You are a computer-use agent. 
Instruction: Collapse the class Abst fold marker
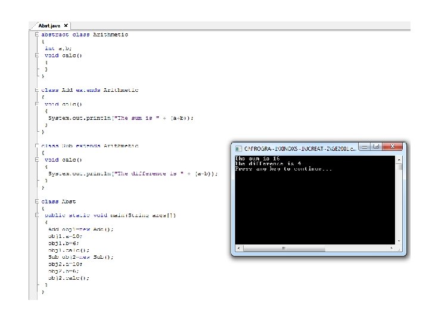pos(37,202)
